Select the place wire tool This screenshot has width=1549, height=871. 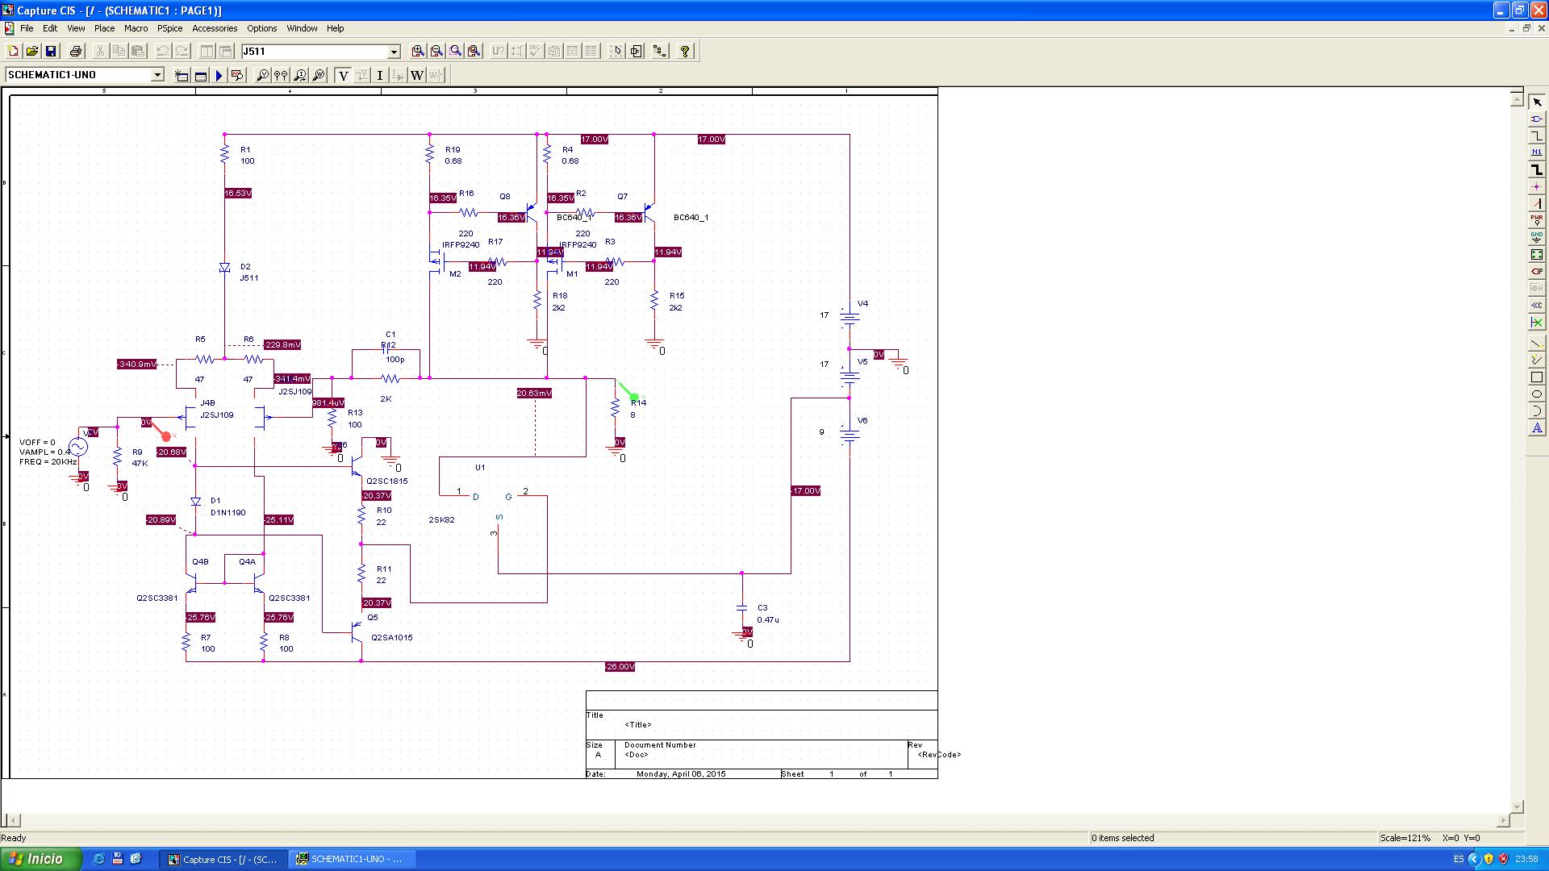pyautogui.click(x=1536, y=135)
